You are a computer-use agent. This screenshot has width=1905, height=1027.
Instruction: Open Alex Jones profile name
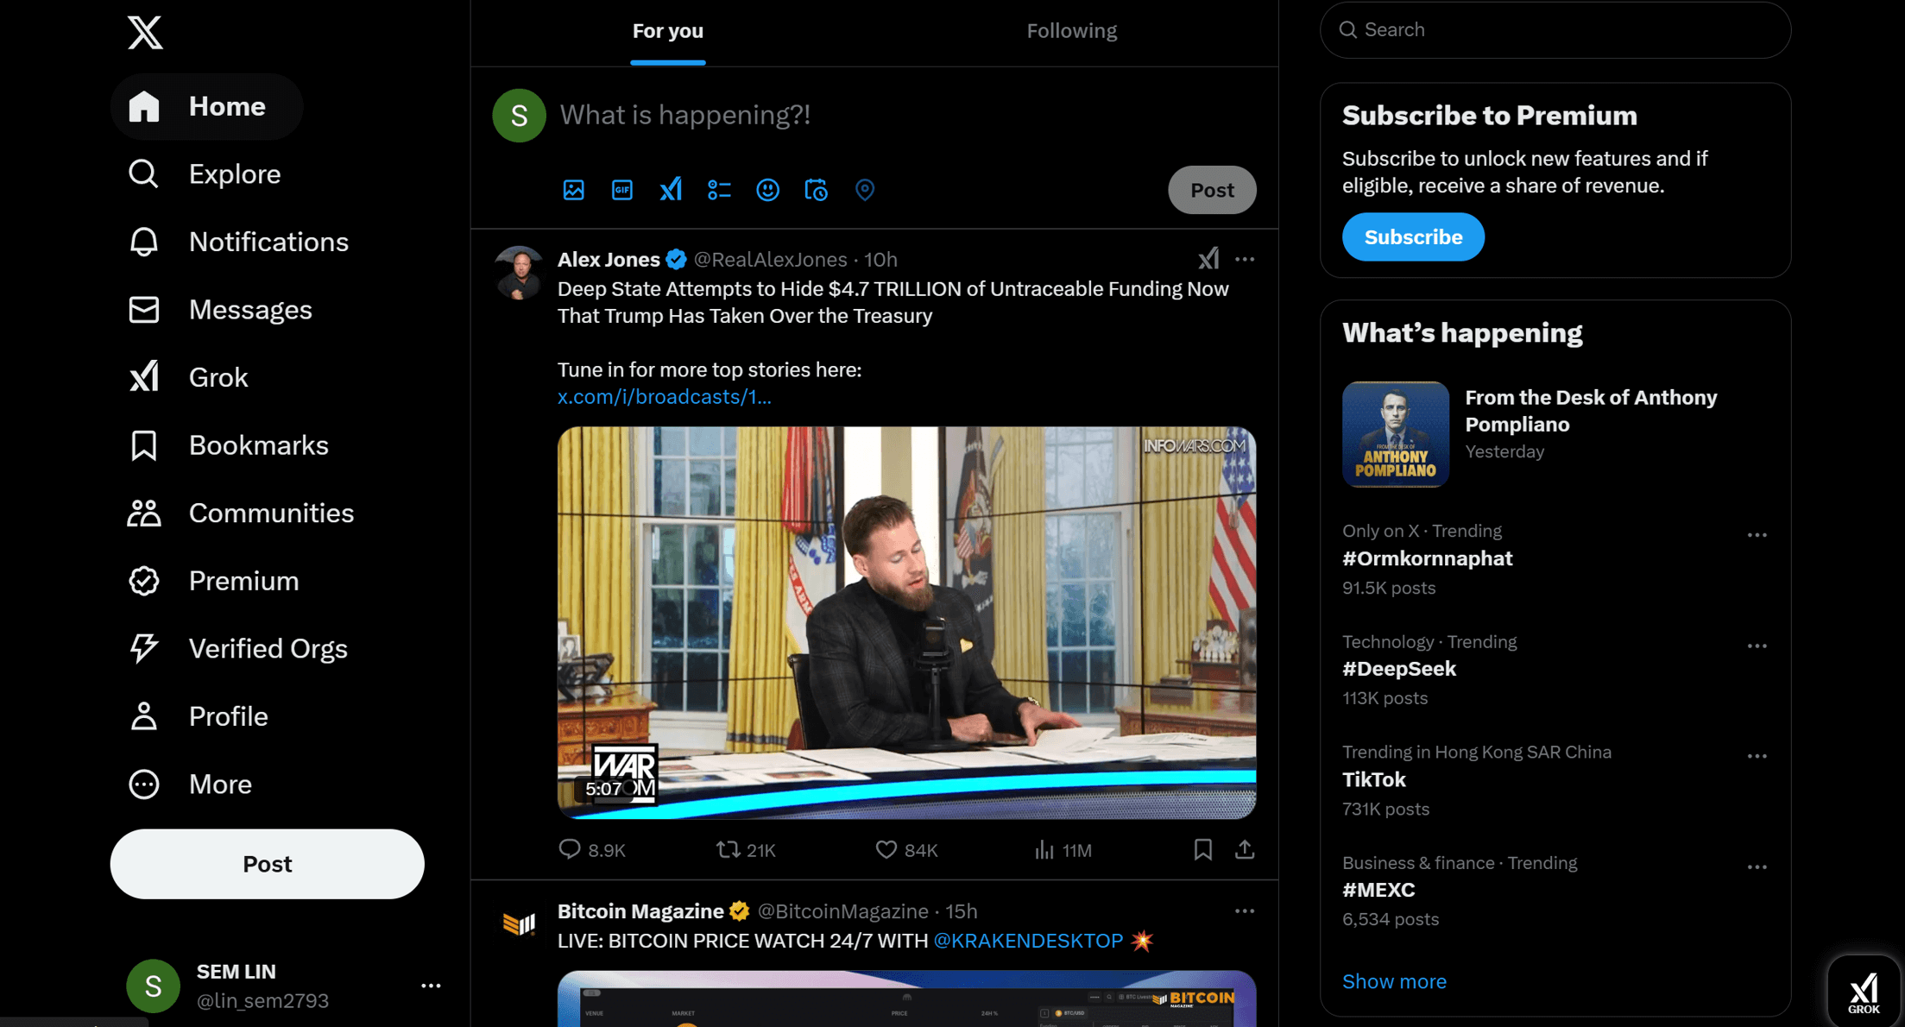click(609, 260)
